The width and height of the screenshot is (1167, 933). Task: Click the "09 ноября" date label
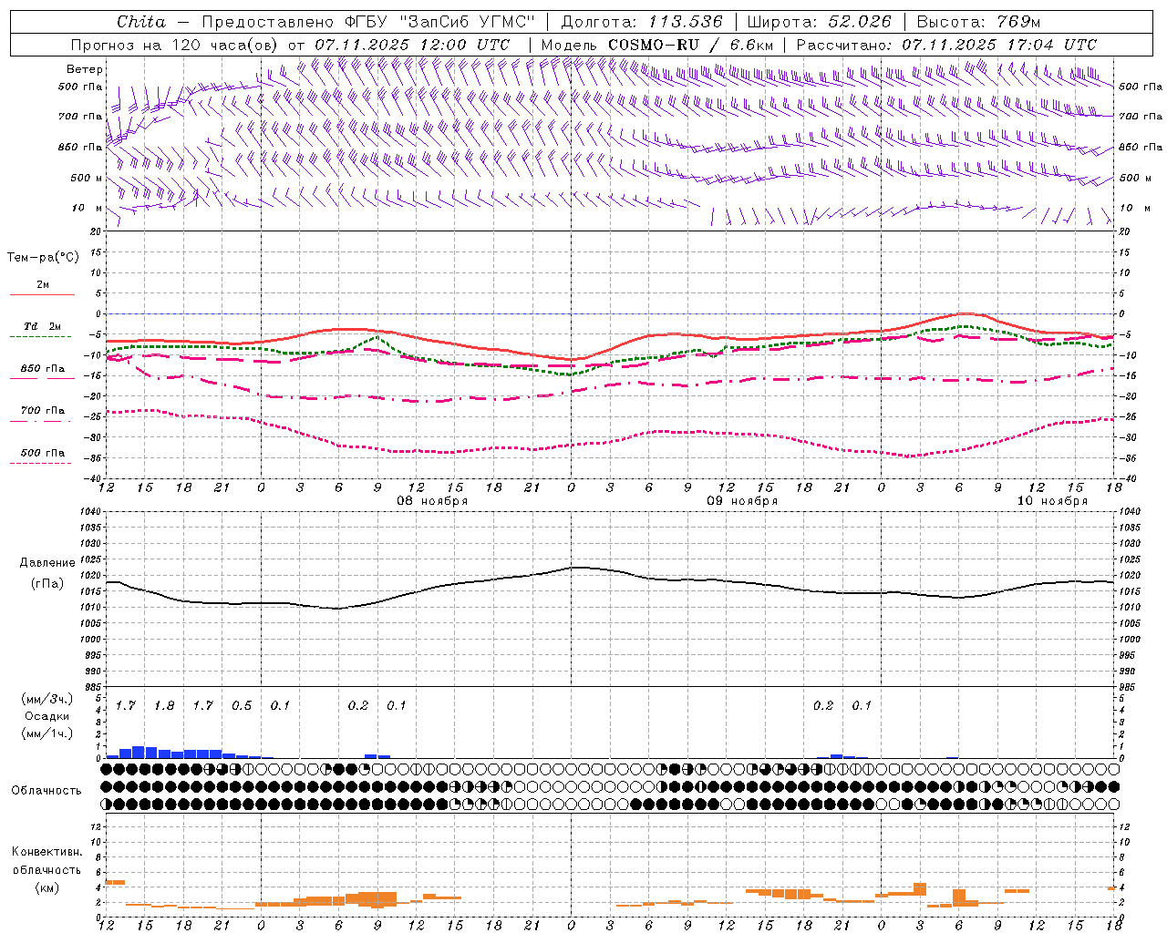[x=742, y=501]
